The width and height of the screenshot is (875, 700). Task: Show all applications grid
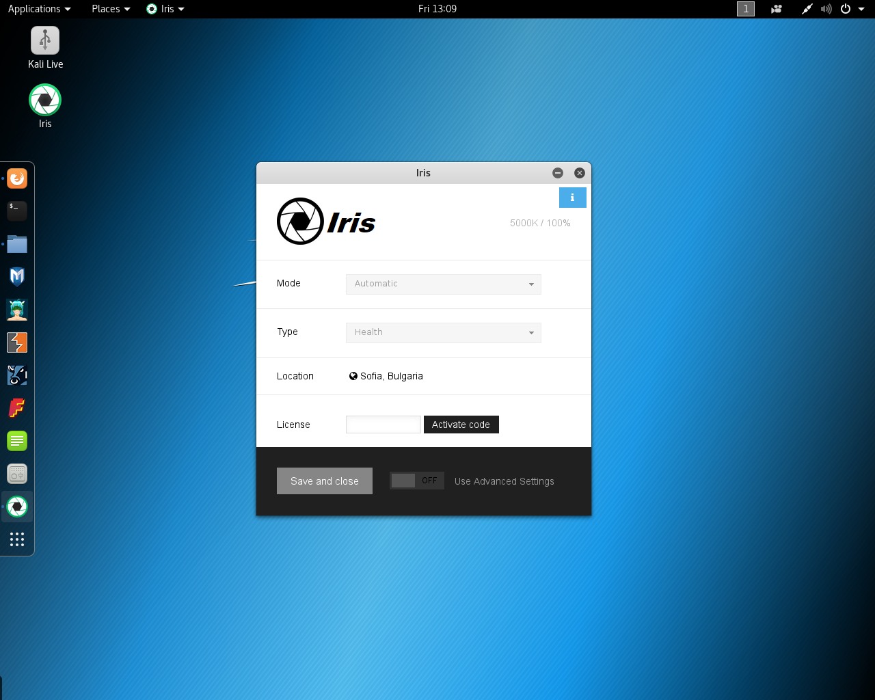pyautogui.click(x=17, y=539)
